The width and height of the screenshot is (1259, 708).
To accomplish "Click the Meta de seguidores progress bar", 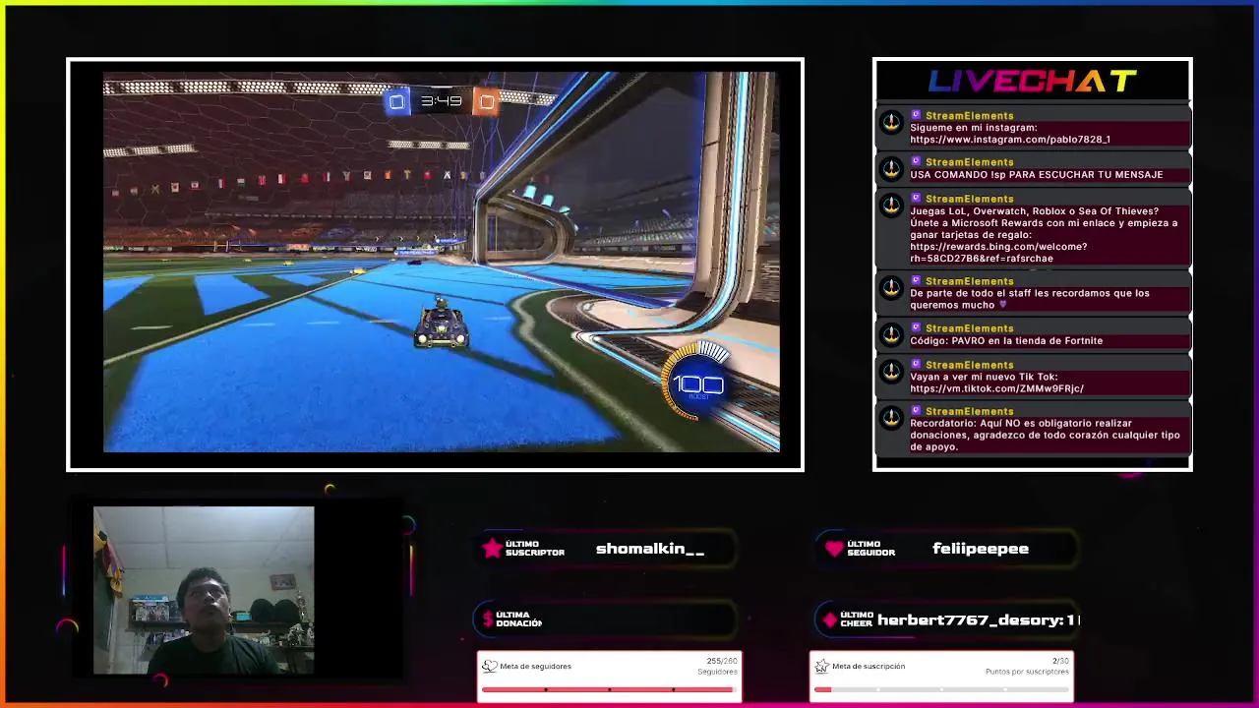I will click(x=609, y=690).
